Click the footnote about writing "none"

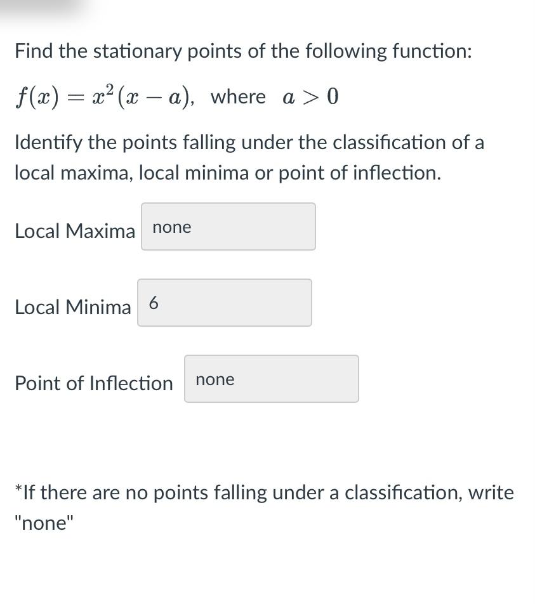pos(264,507)
